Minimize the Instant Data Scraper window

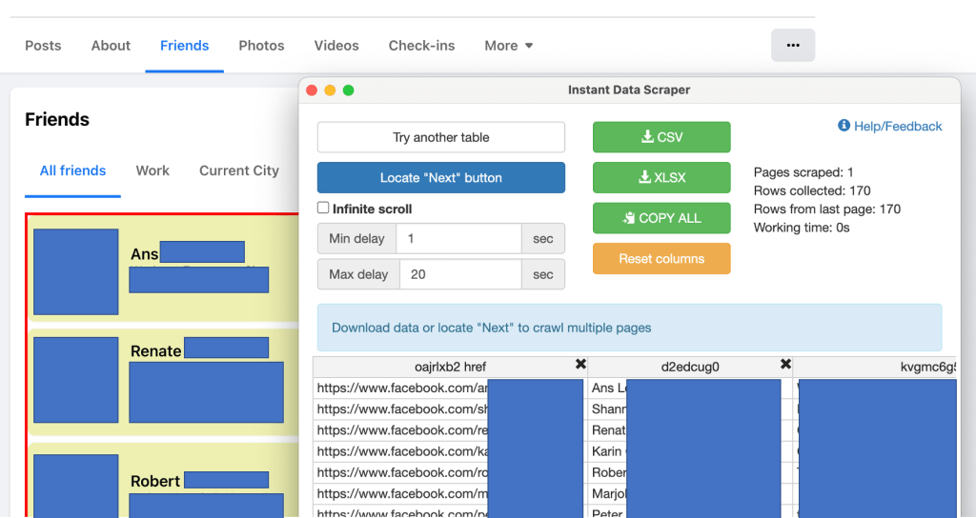point(330,90)
